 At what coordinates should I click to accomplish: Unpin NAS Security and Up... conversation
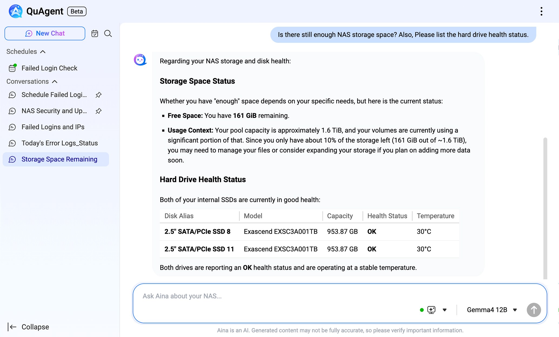tap(99, 111)
